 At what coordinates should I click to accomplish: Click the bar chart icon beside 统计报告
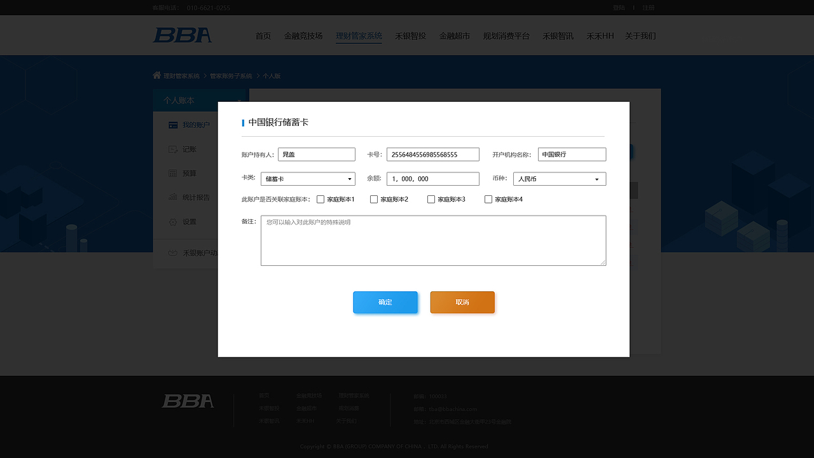pos(173,197)
